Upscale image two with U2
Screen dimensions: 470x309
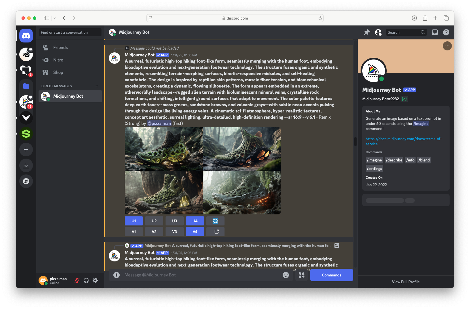click(154, 221)
